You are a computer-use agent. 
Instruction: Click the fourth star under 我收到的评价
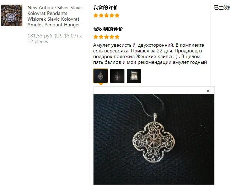pos(112,37)
